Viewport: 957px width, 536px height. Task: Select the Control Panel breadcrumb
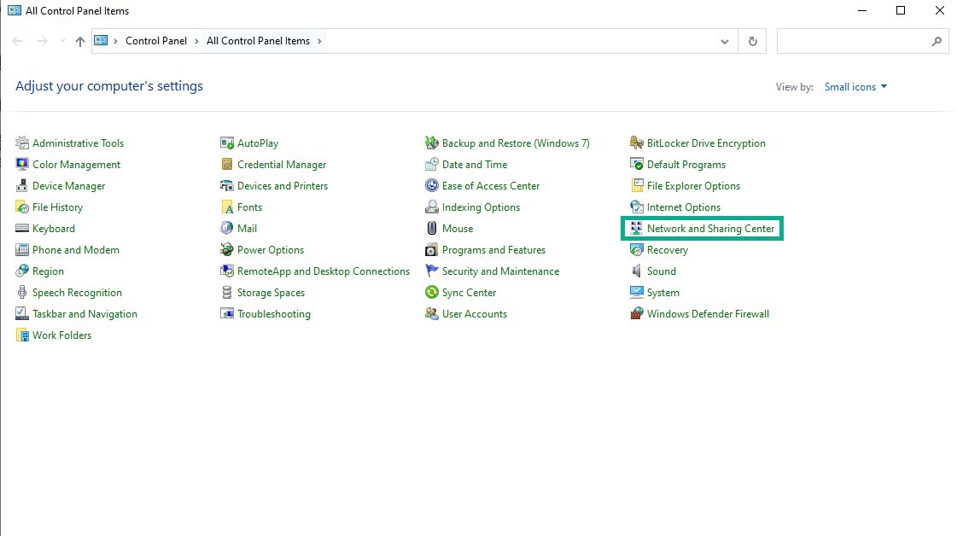(156, 41)
